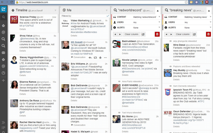Viewport: 213px width, 133px height.
Task: Add a new column with the plus icon
Action: (3, 80)
